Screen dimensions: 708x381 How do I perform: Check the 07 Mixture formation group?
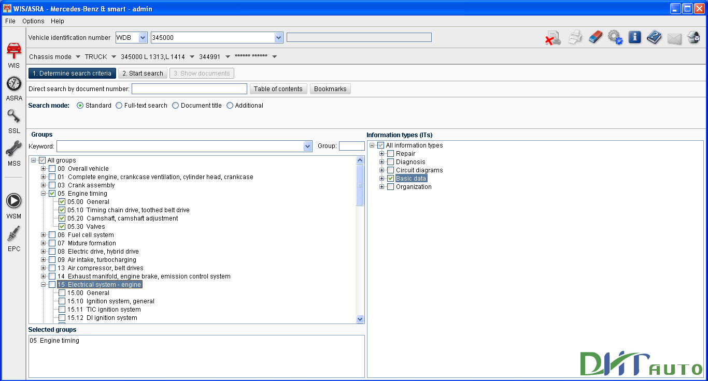[x=52, y=243]
